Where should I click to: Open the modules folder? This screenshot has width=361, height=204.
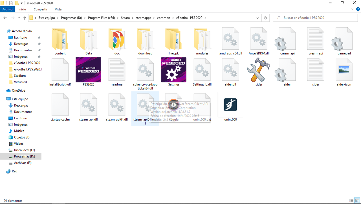pos(202,42)
